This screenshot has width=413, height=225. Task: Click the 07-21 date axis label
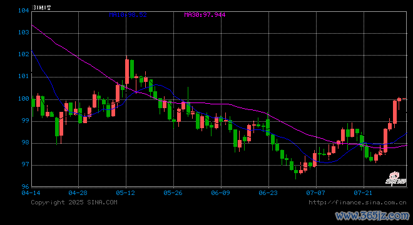coord(363,193)
